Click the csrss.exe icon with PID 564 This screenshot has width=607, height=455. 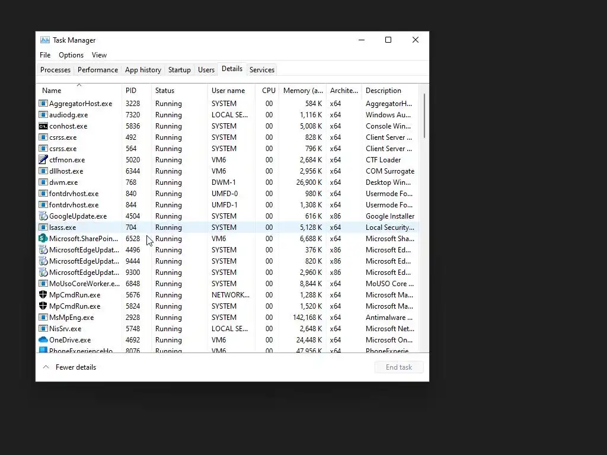[x=43, y=148]
